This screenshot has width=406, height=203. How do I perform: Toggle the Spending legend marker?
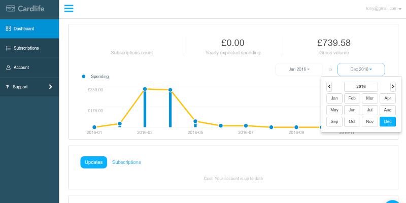(x=84, y=77)
